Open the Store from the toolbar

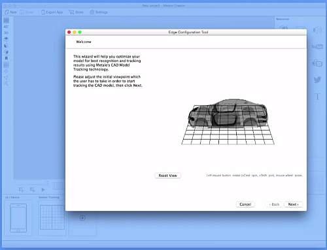click(76, 12)
